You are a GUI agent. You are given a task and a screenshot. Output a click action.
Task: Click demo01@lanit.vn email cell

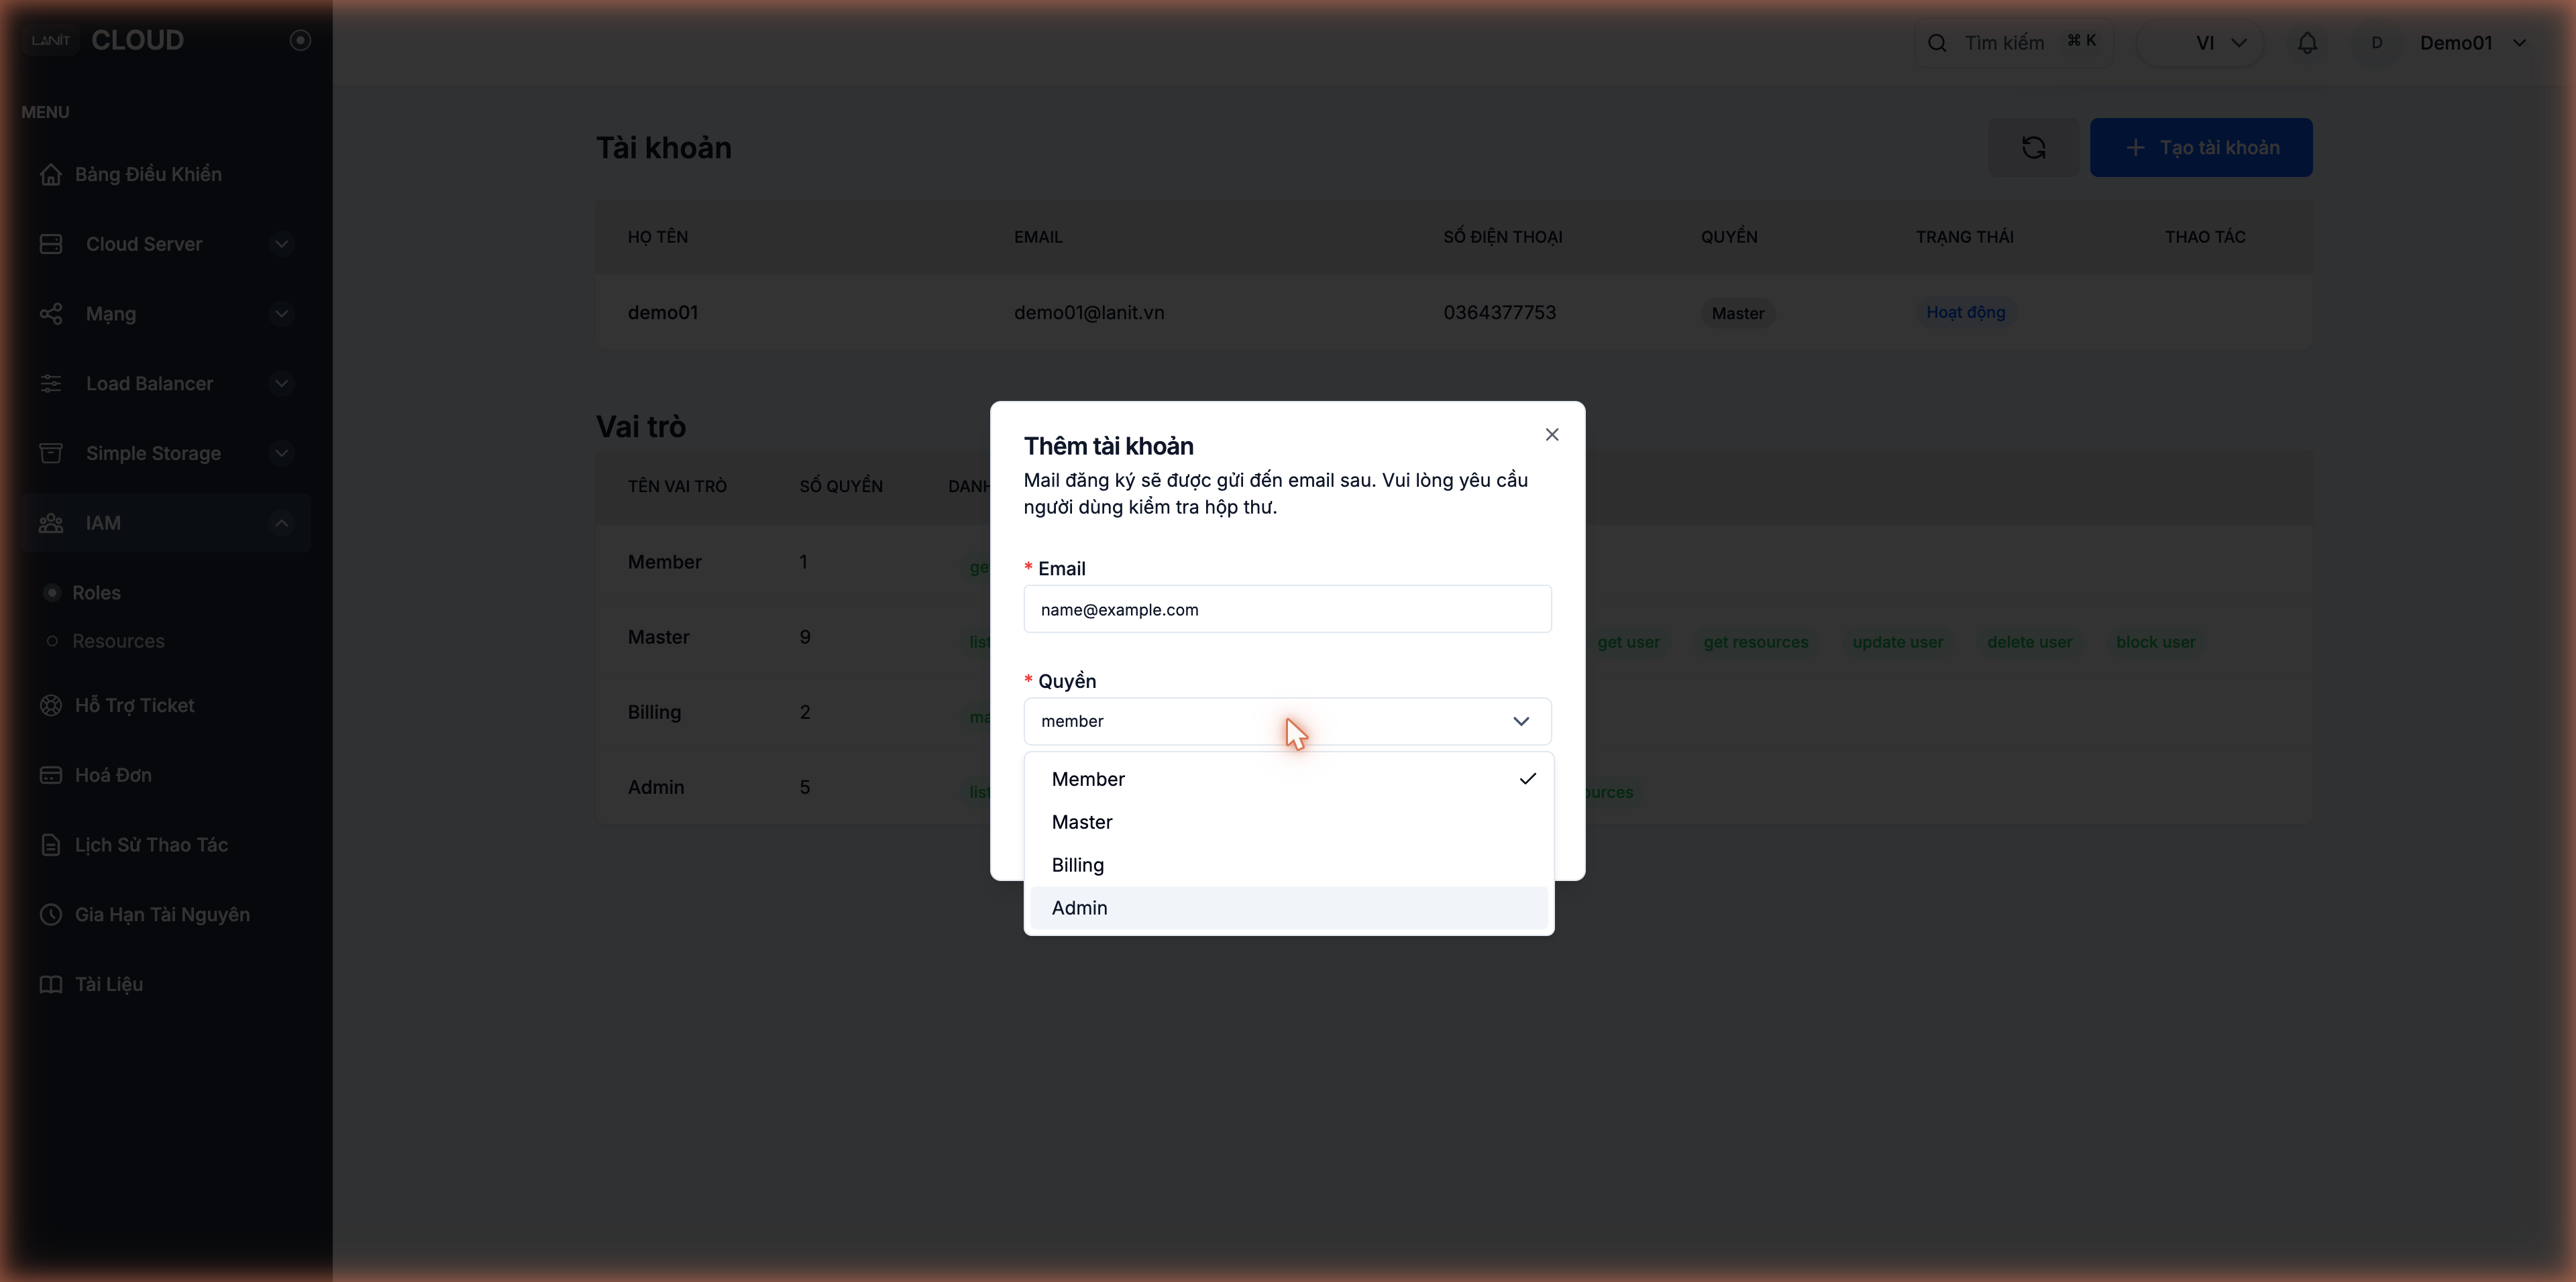(1089, 312)
